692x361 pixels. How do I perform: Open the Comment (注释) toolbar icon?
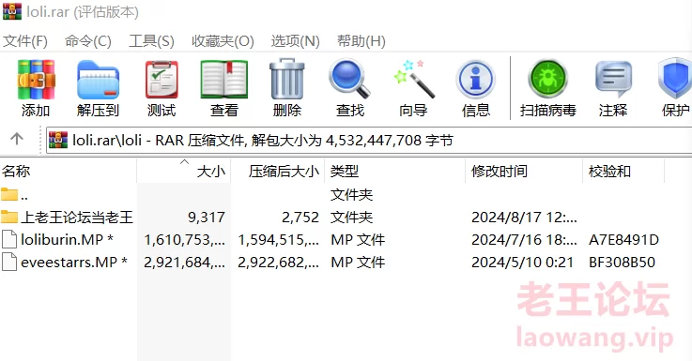pos(613,80)
